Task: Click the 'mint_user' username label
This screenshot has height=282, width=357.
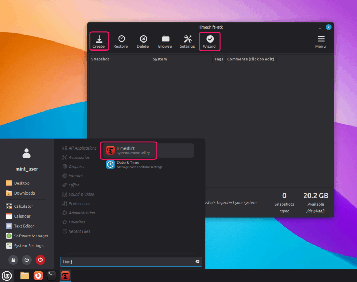Action: 26,169
